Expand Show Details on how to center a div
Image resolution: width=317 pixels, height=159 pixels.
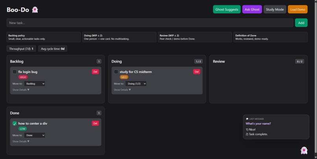coord(21,141)
